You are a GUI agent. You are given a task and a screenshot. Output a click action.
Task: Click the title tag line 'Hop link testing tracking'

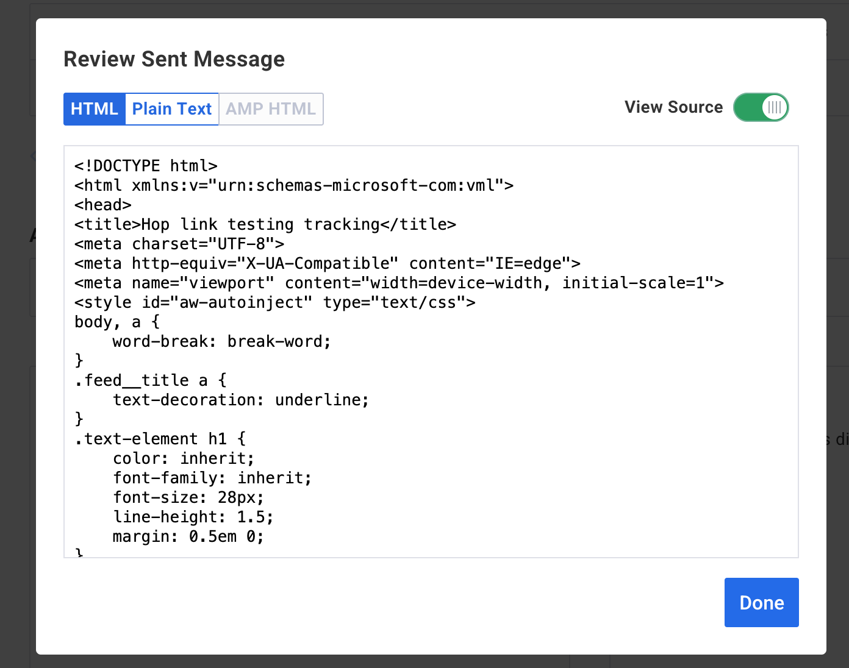265,224
